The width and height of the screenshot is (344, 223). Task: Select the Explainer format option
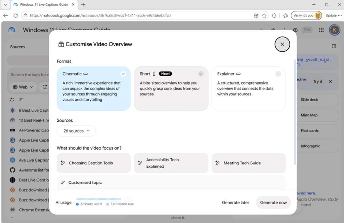249,89
